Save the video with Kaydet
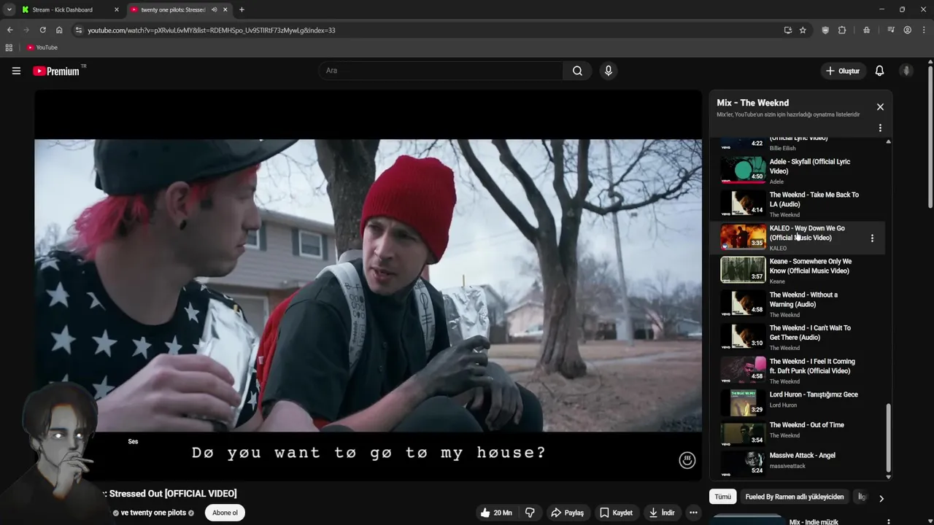Screen dimensions: 934x525 [x=616, y=513]
